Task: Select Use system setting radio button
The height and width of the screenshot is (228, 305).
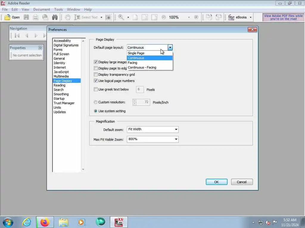Action: (96, 111)
